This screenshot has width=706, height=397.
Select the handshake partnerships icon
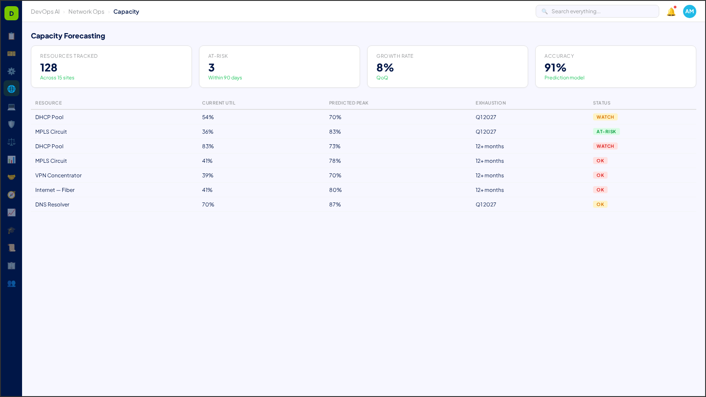click(x=11, y=176)
